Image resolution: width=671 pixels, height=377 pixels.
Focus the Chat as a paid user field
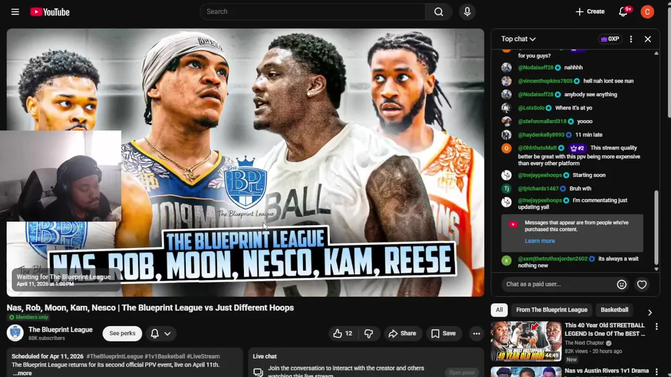coord(558,284)
